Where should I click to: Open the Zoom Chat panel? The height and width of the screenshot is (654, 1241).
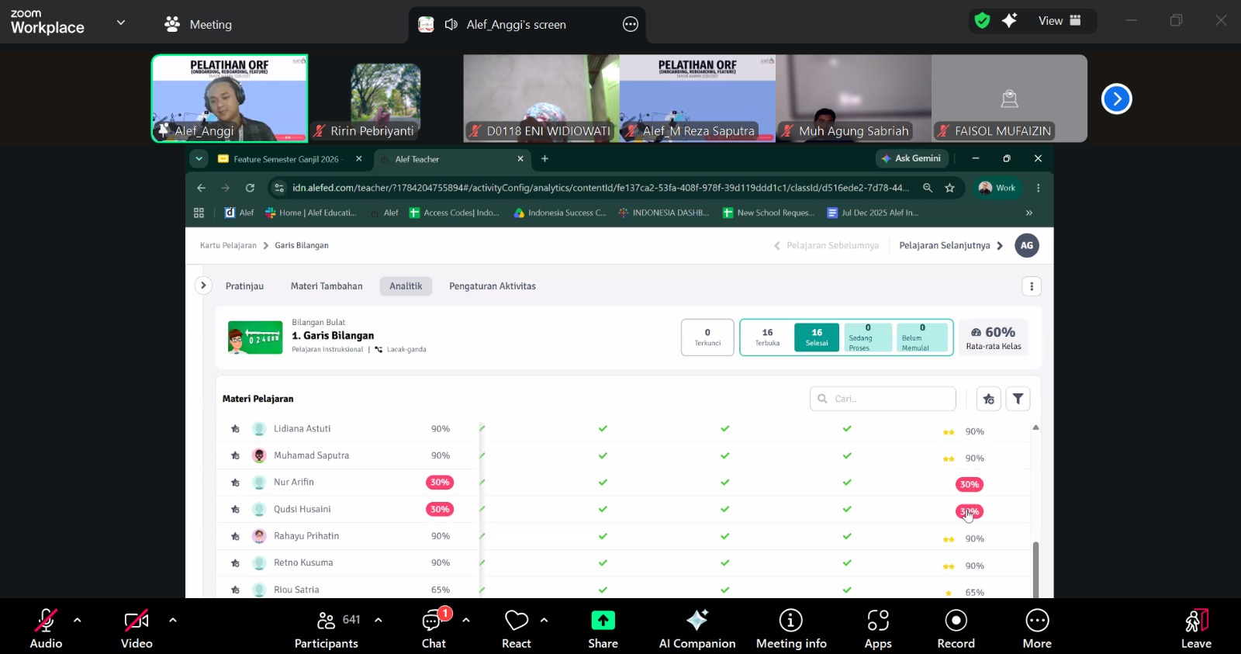point(434,629)
